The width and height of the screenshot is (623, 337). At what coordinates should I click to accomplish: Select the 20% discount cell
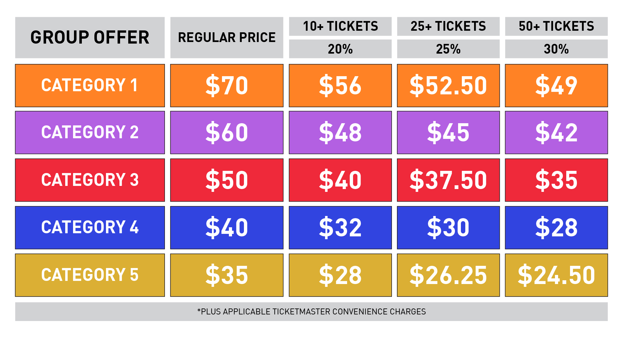coord(340,49)
